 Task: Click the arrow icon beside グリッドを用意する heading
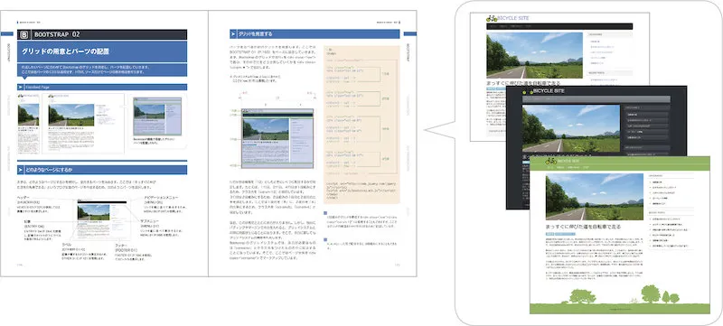(x=233, y=34)
